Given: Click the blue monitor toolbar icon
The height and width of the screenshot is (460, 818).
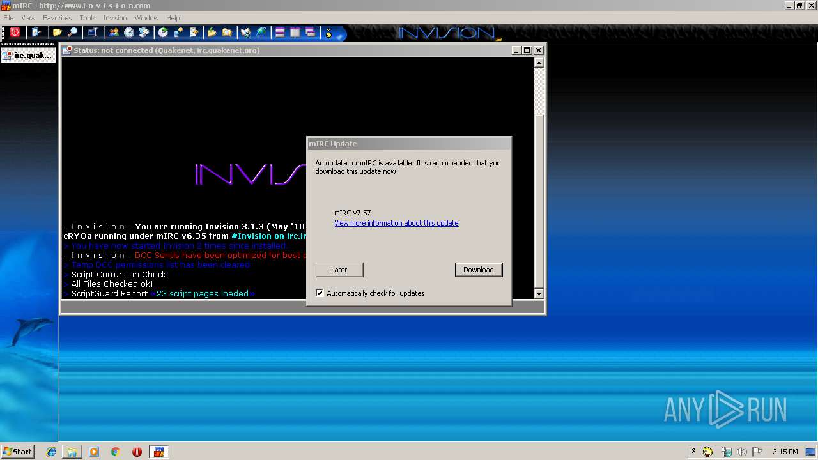Looking at the screenshot, I should (x=93, y=33).
